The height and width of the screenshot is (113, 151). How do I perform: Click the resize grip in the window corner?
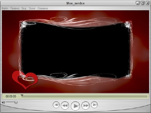[x=149, y=111]
